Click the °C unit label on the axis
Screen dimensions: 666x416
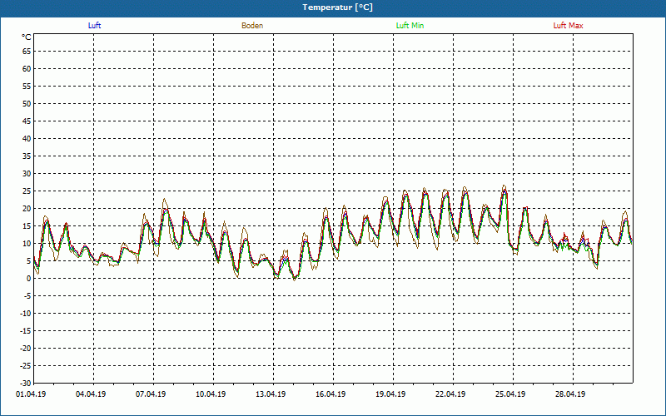(27, 37)
